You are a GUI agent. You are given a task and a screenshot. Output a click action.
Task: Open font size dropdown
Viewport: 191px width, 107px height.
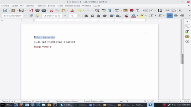[x=79, y=16]
